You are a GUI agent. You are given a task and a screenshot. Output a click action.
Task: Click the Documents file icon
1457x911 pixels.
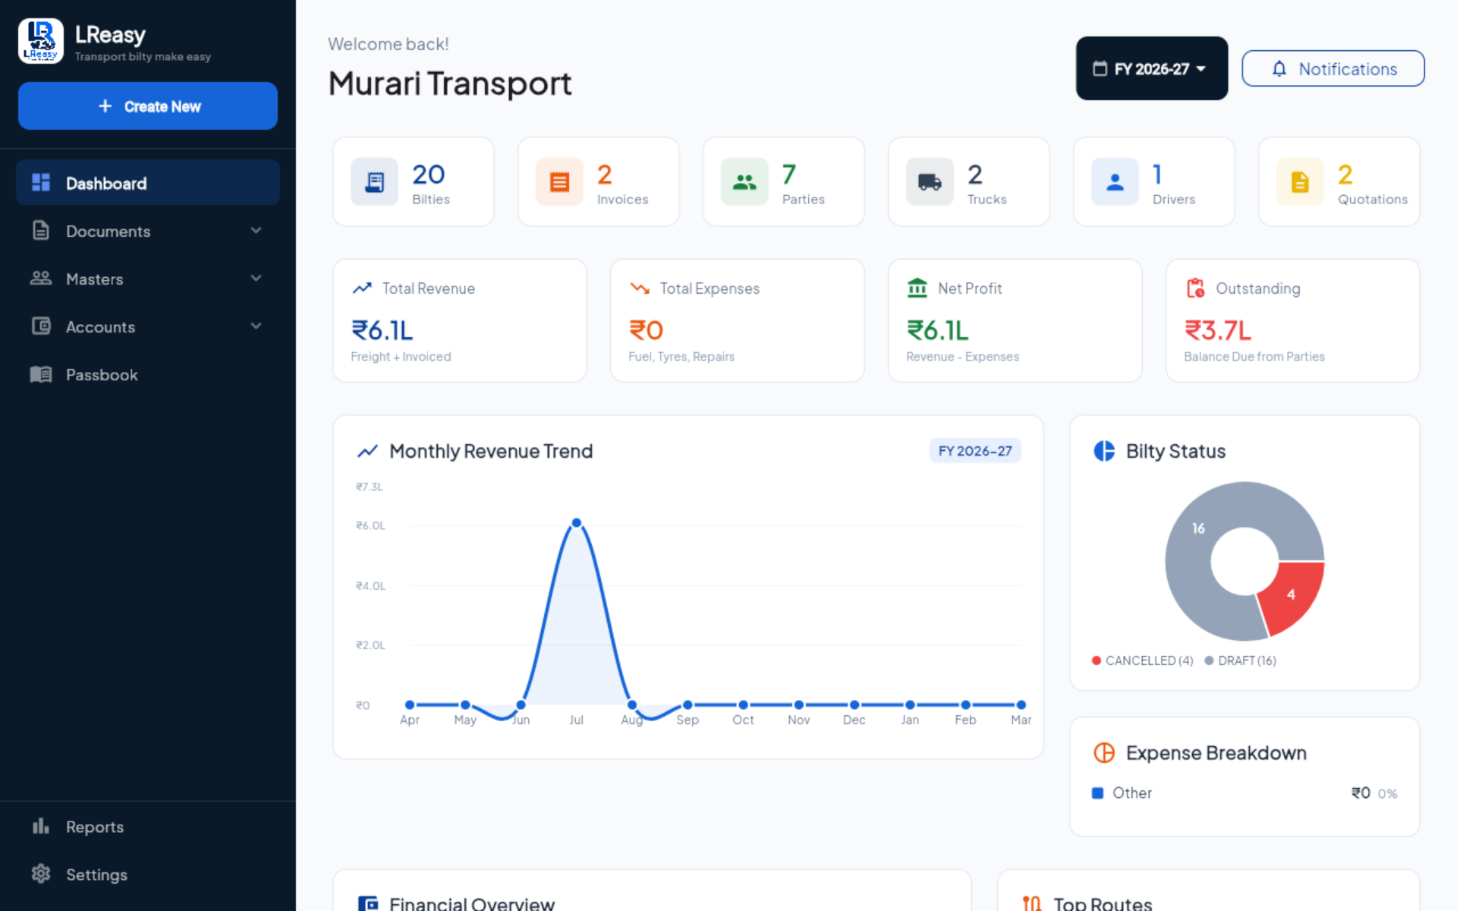pos(41,231)
